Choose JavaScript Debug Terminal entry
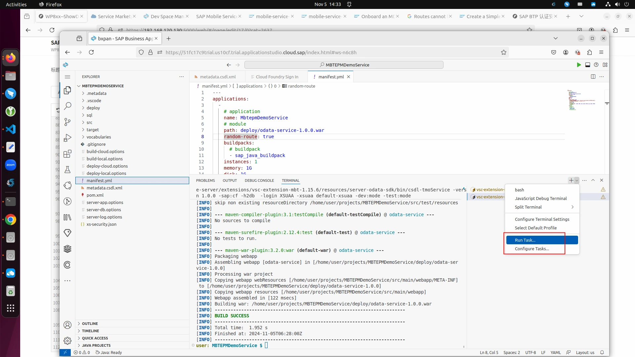The image size is (635, 357). (542, 198)
